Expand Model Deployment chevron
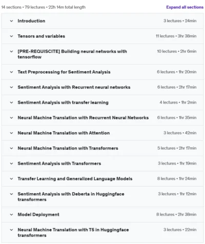Viewport: 205px width, 244px height. coord(11,215)
